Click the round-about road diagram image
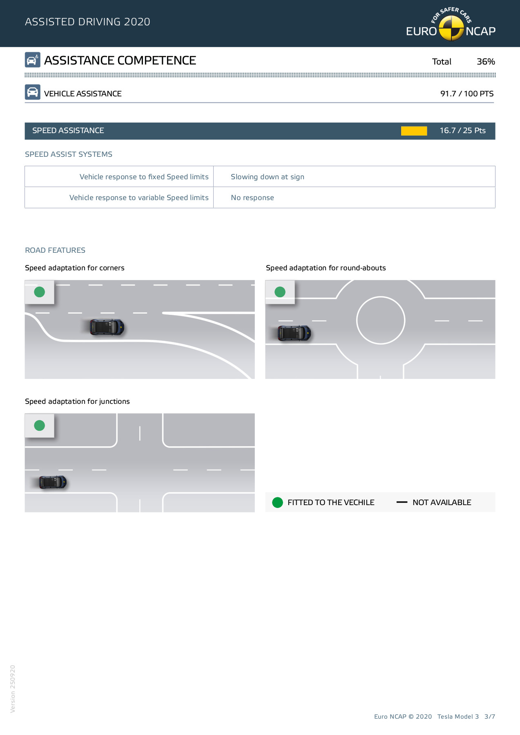 (x=380, y=330)
